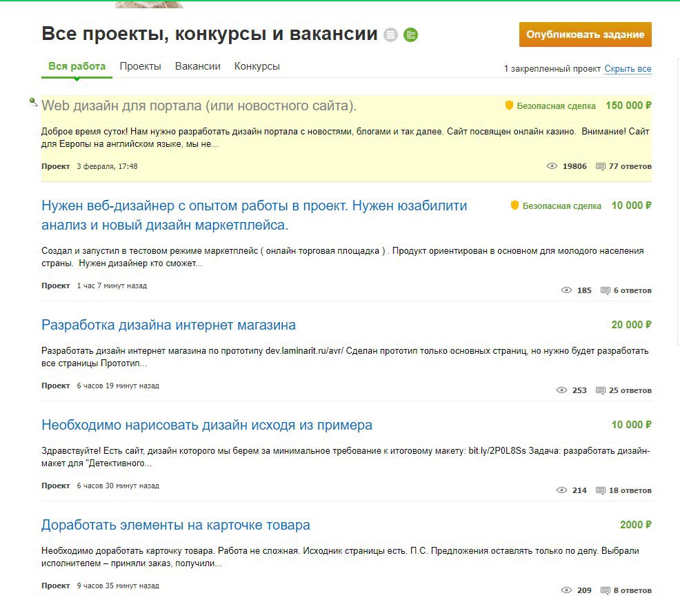Switch to the Проекты tab
680x600 pixels.
[140, 66]
